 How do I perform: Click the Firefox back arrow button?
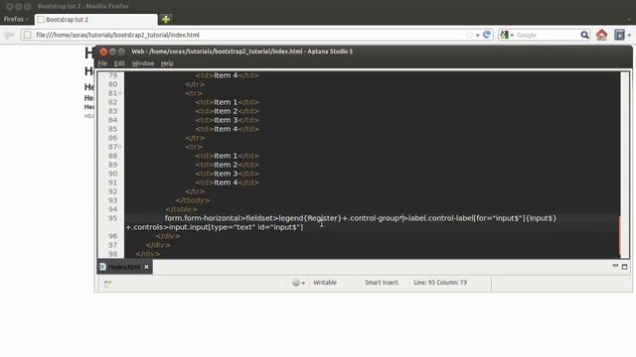click(x=9, y=35)
